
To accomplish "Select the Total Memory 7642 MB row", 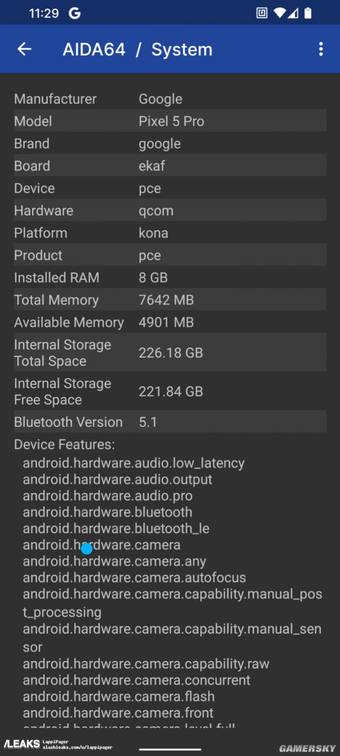I will [x=170, y=300].
